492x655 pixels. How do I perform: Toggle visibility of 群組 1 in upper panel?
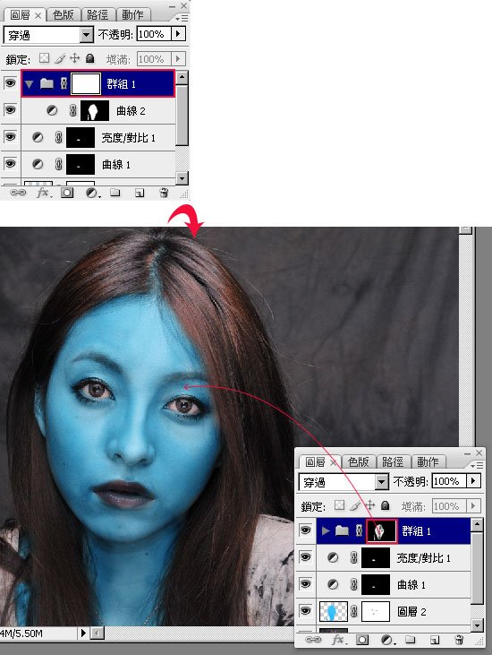coord(10,83)
